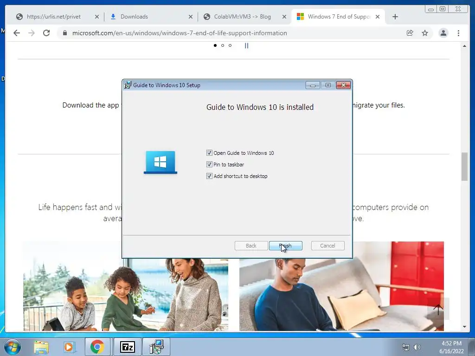This screenshot has height=356, width=475.
Task: Minimize the Setup dialog window
Action: pyautogui.click(x=313, y=85)
